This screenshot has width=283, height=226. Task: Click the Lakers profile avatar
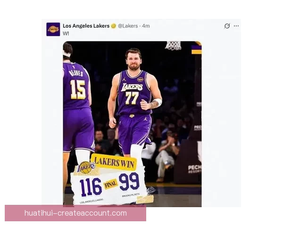tap(53, 29)
